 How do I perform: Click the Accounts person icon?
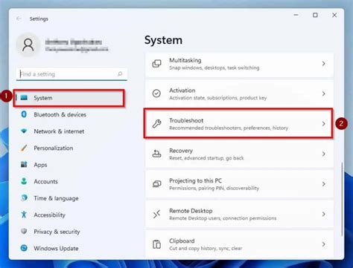tap(24, 181)
